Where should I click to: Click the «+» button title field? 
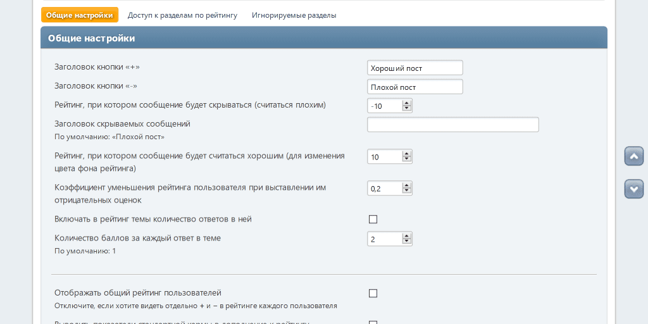[x=414, y=68]
